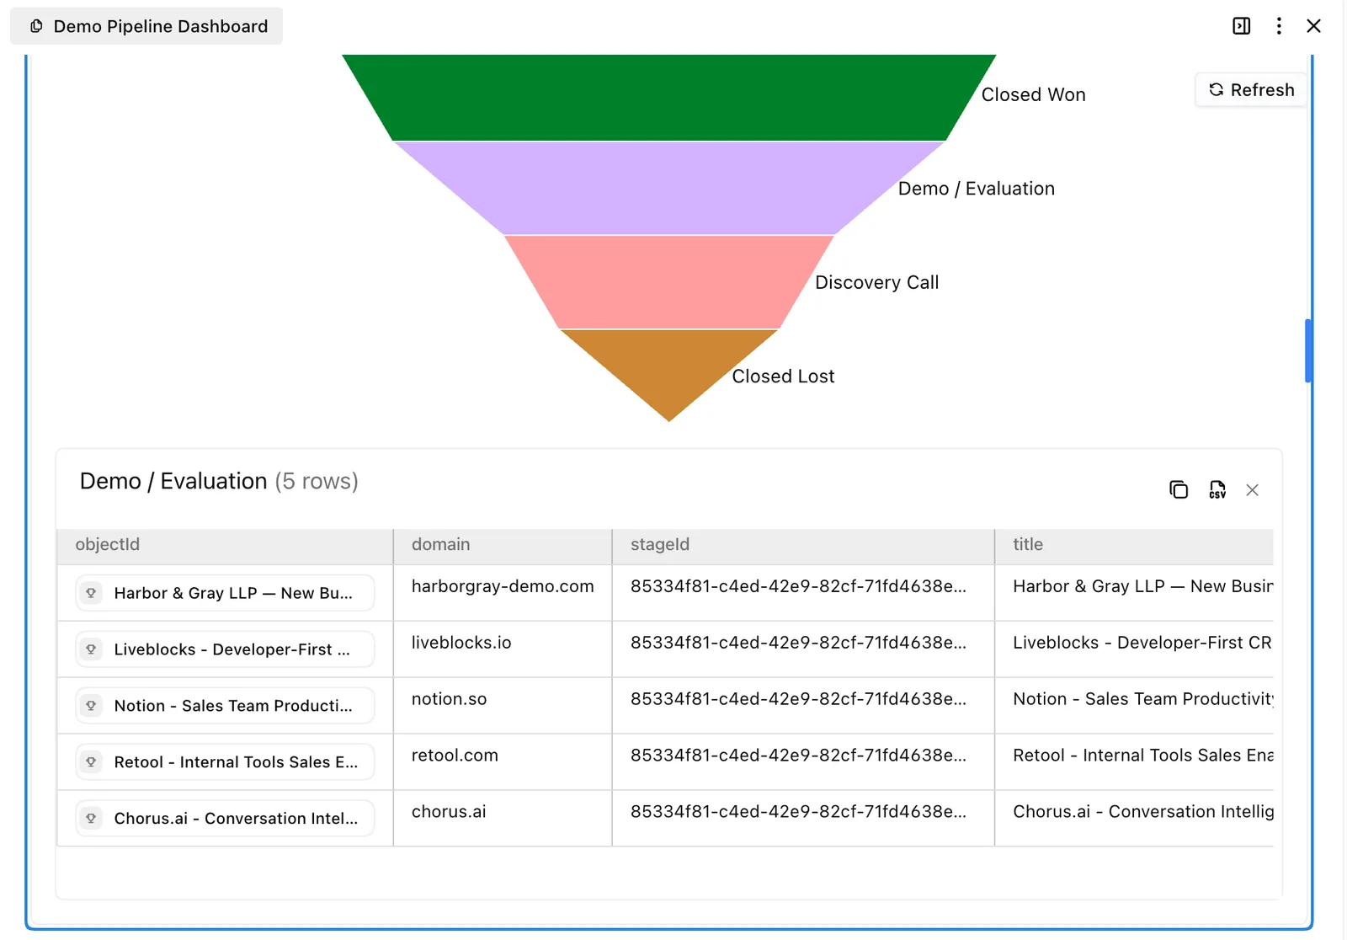Screen dimensions: 1347x940
Task: Click the title column header
Action: click(x=1134, y=545)
